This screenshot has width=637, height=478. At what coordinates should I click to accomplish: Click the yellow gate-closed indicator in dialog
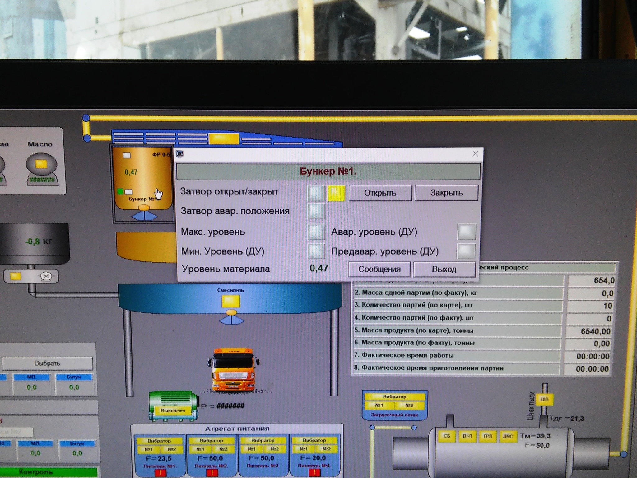click(x=336, y=193)
